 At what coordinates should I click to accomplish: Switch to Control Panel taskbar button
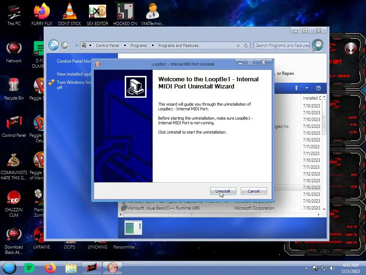coord(92,268)
